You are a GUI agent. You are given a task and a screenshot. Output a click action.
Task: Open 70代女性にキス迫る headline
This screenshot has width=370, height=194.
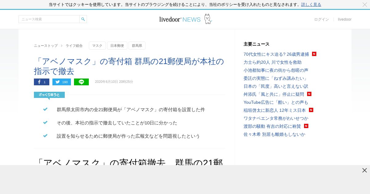276,54
